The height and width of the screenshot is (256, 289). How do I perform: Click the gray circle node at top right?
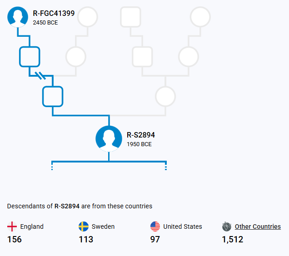click(200, 17)
